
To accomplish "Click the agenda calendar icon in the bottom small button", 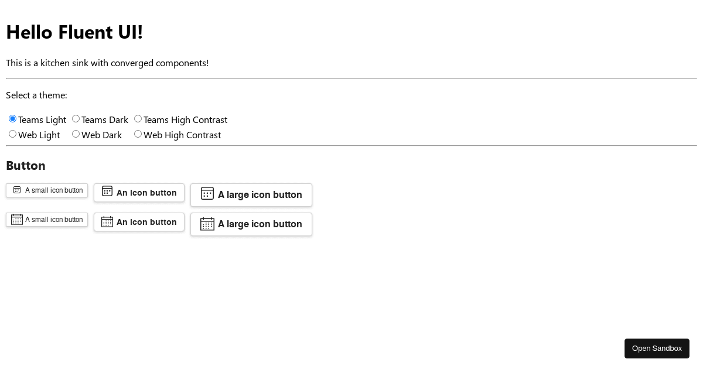I will coord(17,219).
